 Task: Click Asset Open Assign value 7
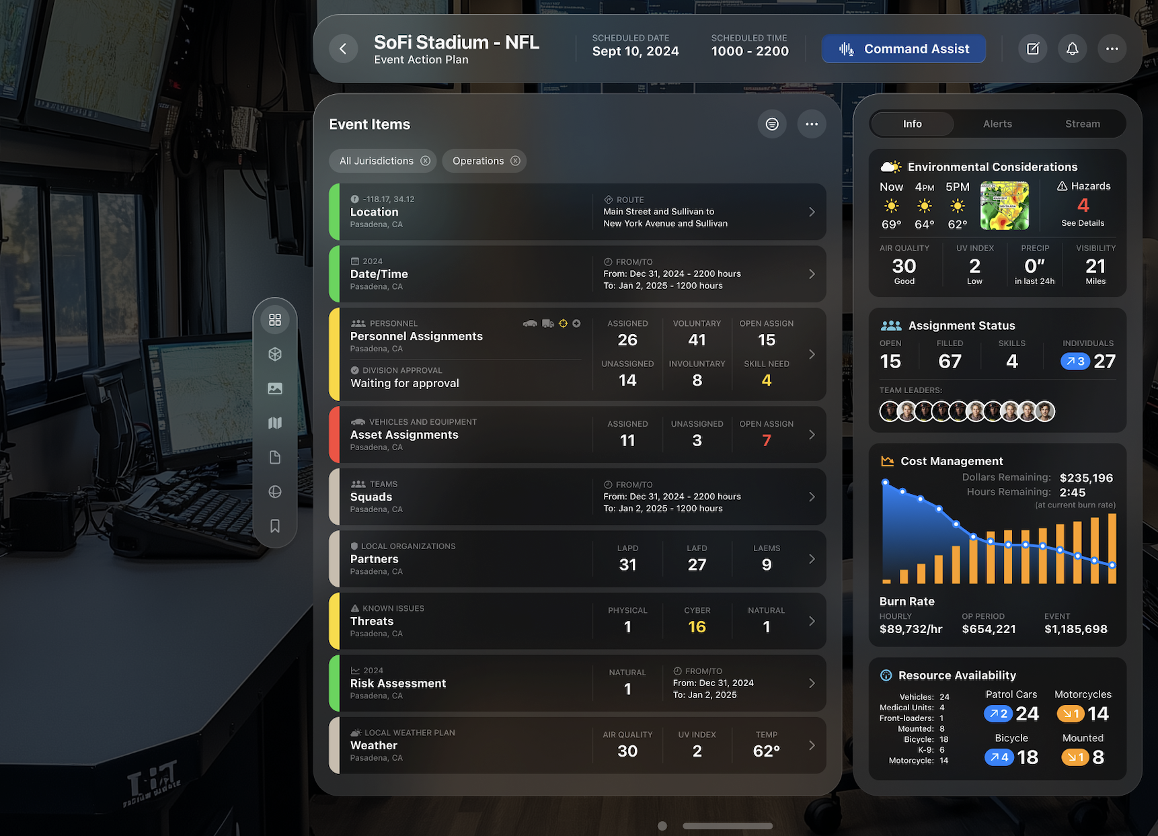767,440
